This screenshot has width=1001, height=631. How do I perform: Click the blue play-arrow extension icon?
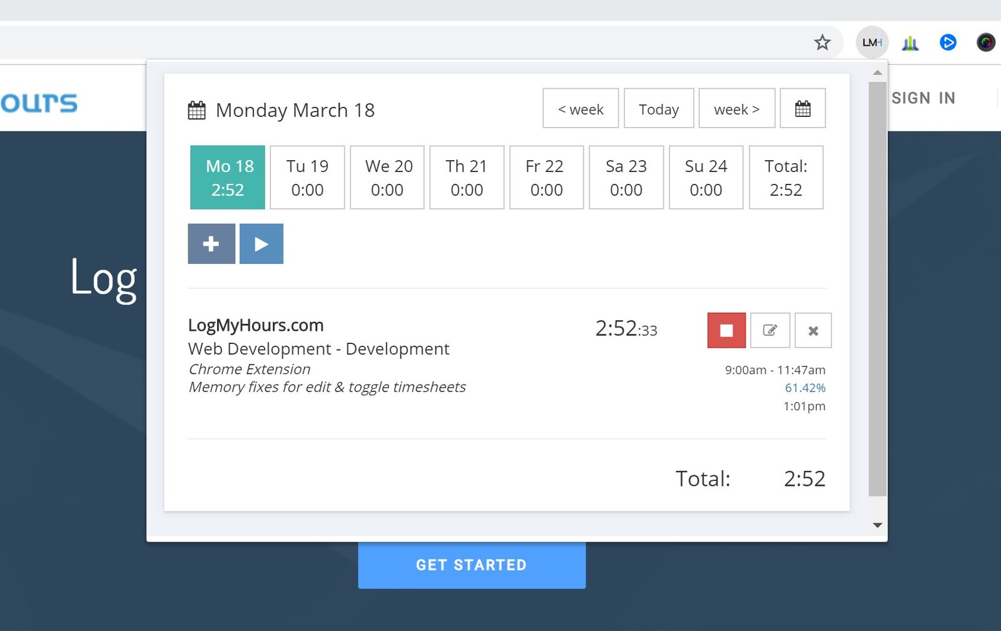tap(948, 43)
